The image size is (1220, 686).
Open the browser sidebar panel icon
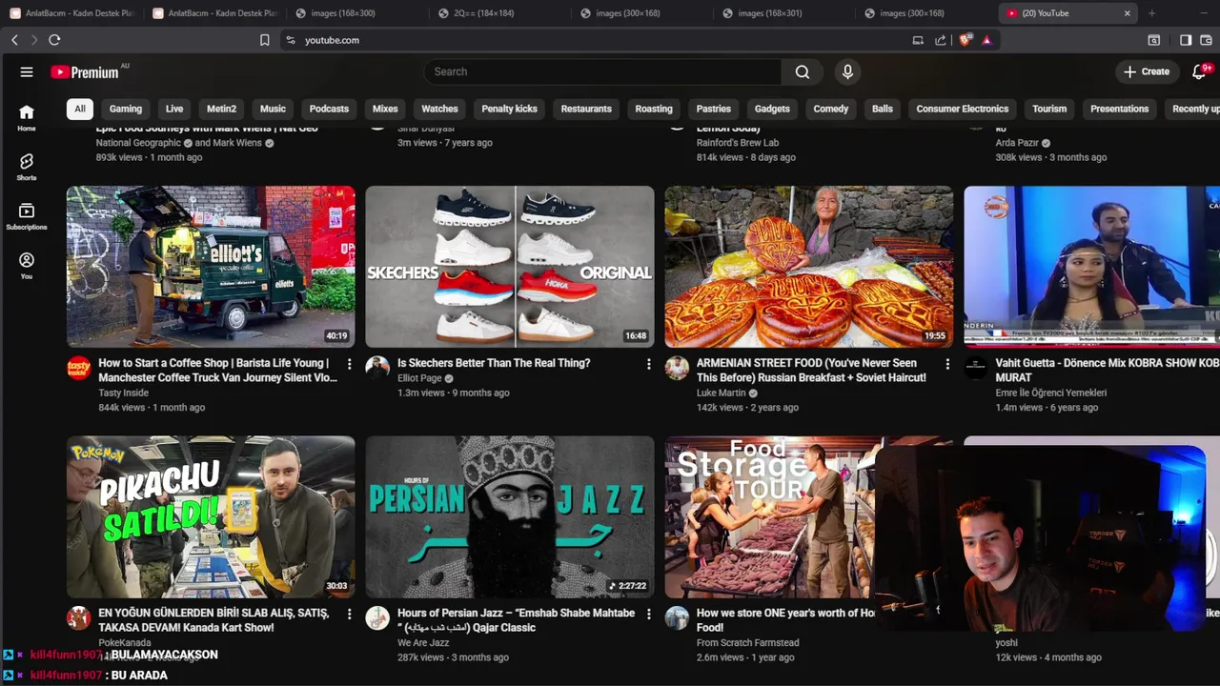click(x=1186, y=40)
